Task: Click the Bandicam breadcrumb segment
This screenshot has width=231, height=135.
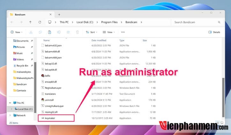Action: pos(131,22)
